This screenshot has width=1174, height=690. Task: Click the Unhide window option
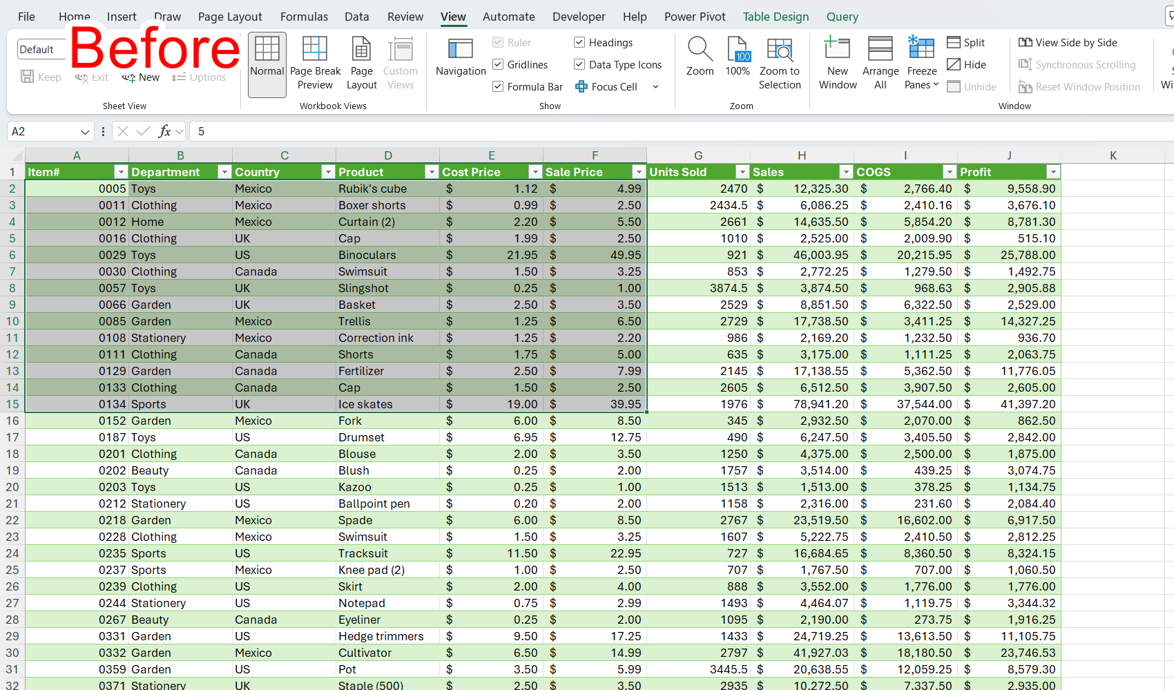[x=972, y=87]
